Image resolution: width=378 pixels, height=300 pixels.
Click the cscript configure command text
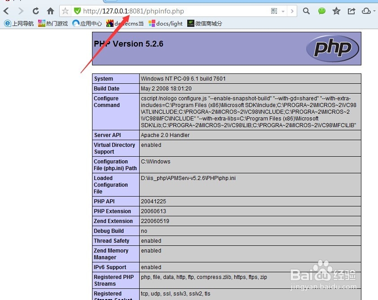pyautogui.click(x=249, y=112)
